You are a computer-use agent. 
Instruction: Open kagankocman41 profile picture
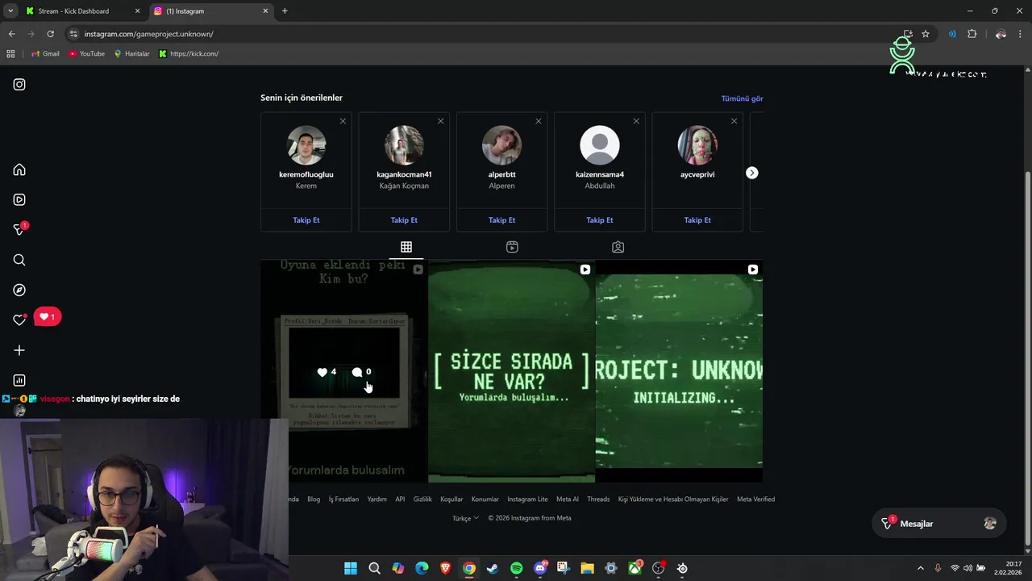click(404, 145)
